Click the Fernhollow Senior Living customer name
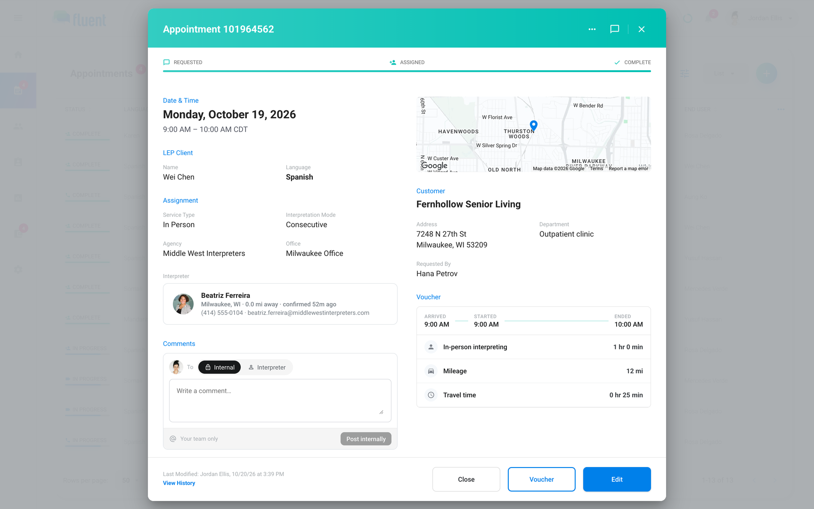This screenshot has width=814, height=509. point(468,204)
